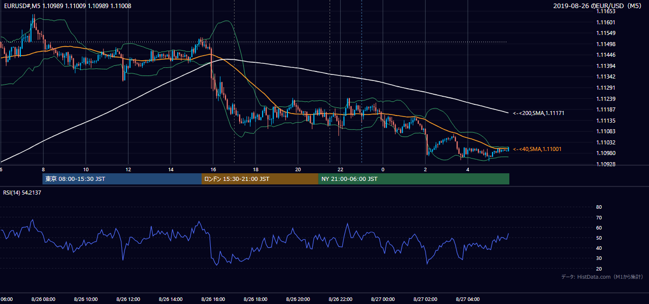Select the NY 21:00-06:00 JST session bar
The width and height of the screenshot is (649, 304).
click(414, 179)
